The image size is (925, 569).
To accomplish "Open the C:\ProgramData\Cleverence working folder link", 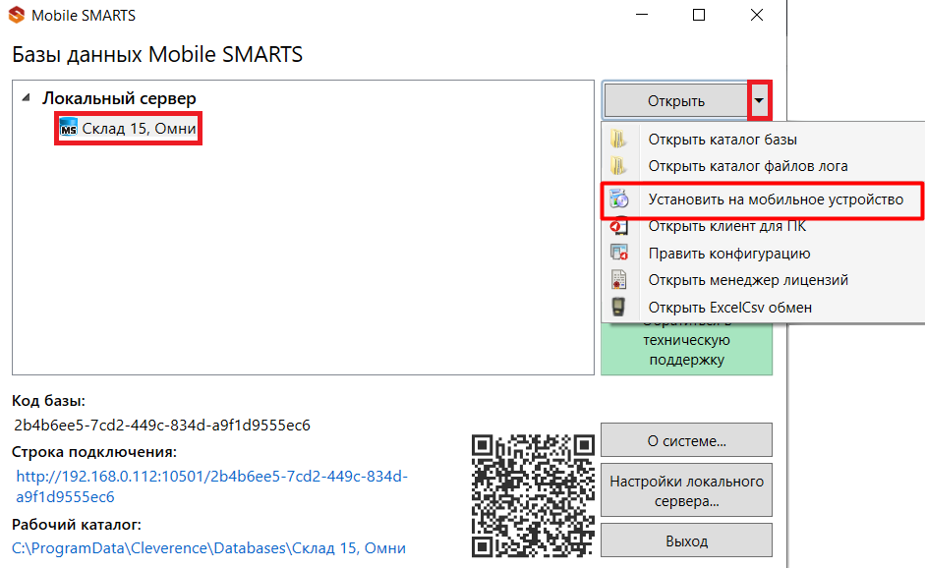I will [208, 548].
